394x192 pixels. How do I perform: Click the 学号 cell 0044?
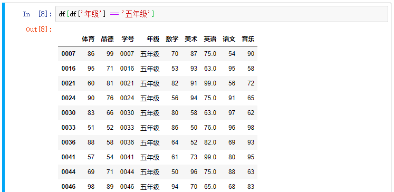(127, 172)
